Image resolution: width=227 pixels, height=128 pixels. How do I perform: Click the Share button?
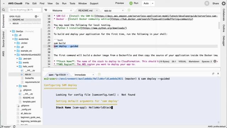click(x=216, y=4)
